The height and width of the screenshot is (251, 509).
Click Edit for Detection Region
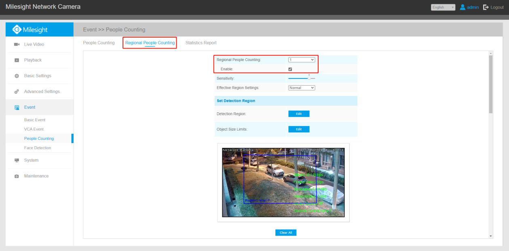click(x=299, y=114)
